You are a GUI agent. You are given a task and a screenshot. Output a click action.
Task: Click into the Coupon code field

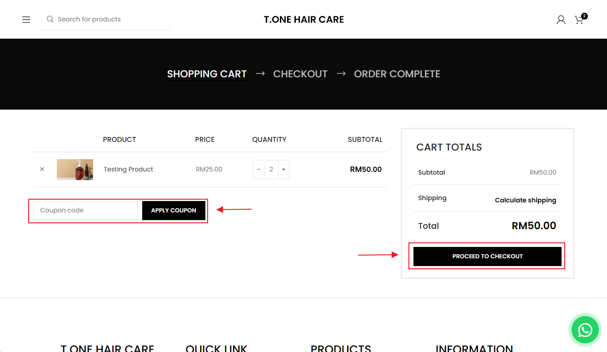(x=85, y=211)
